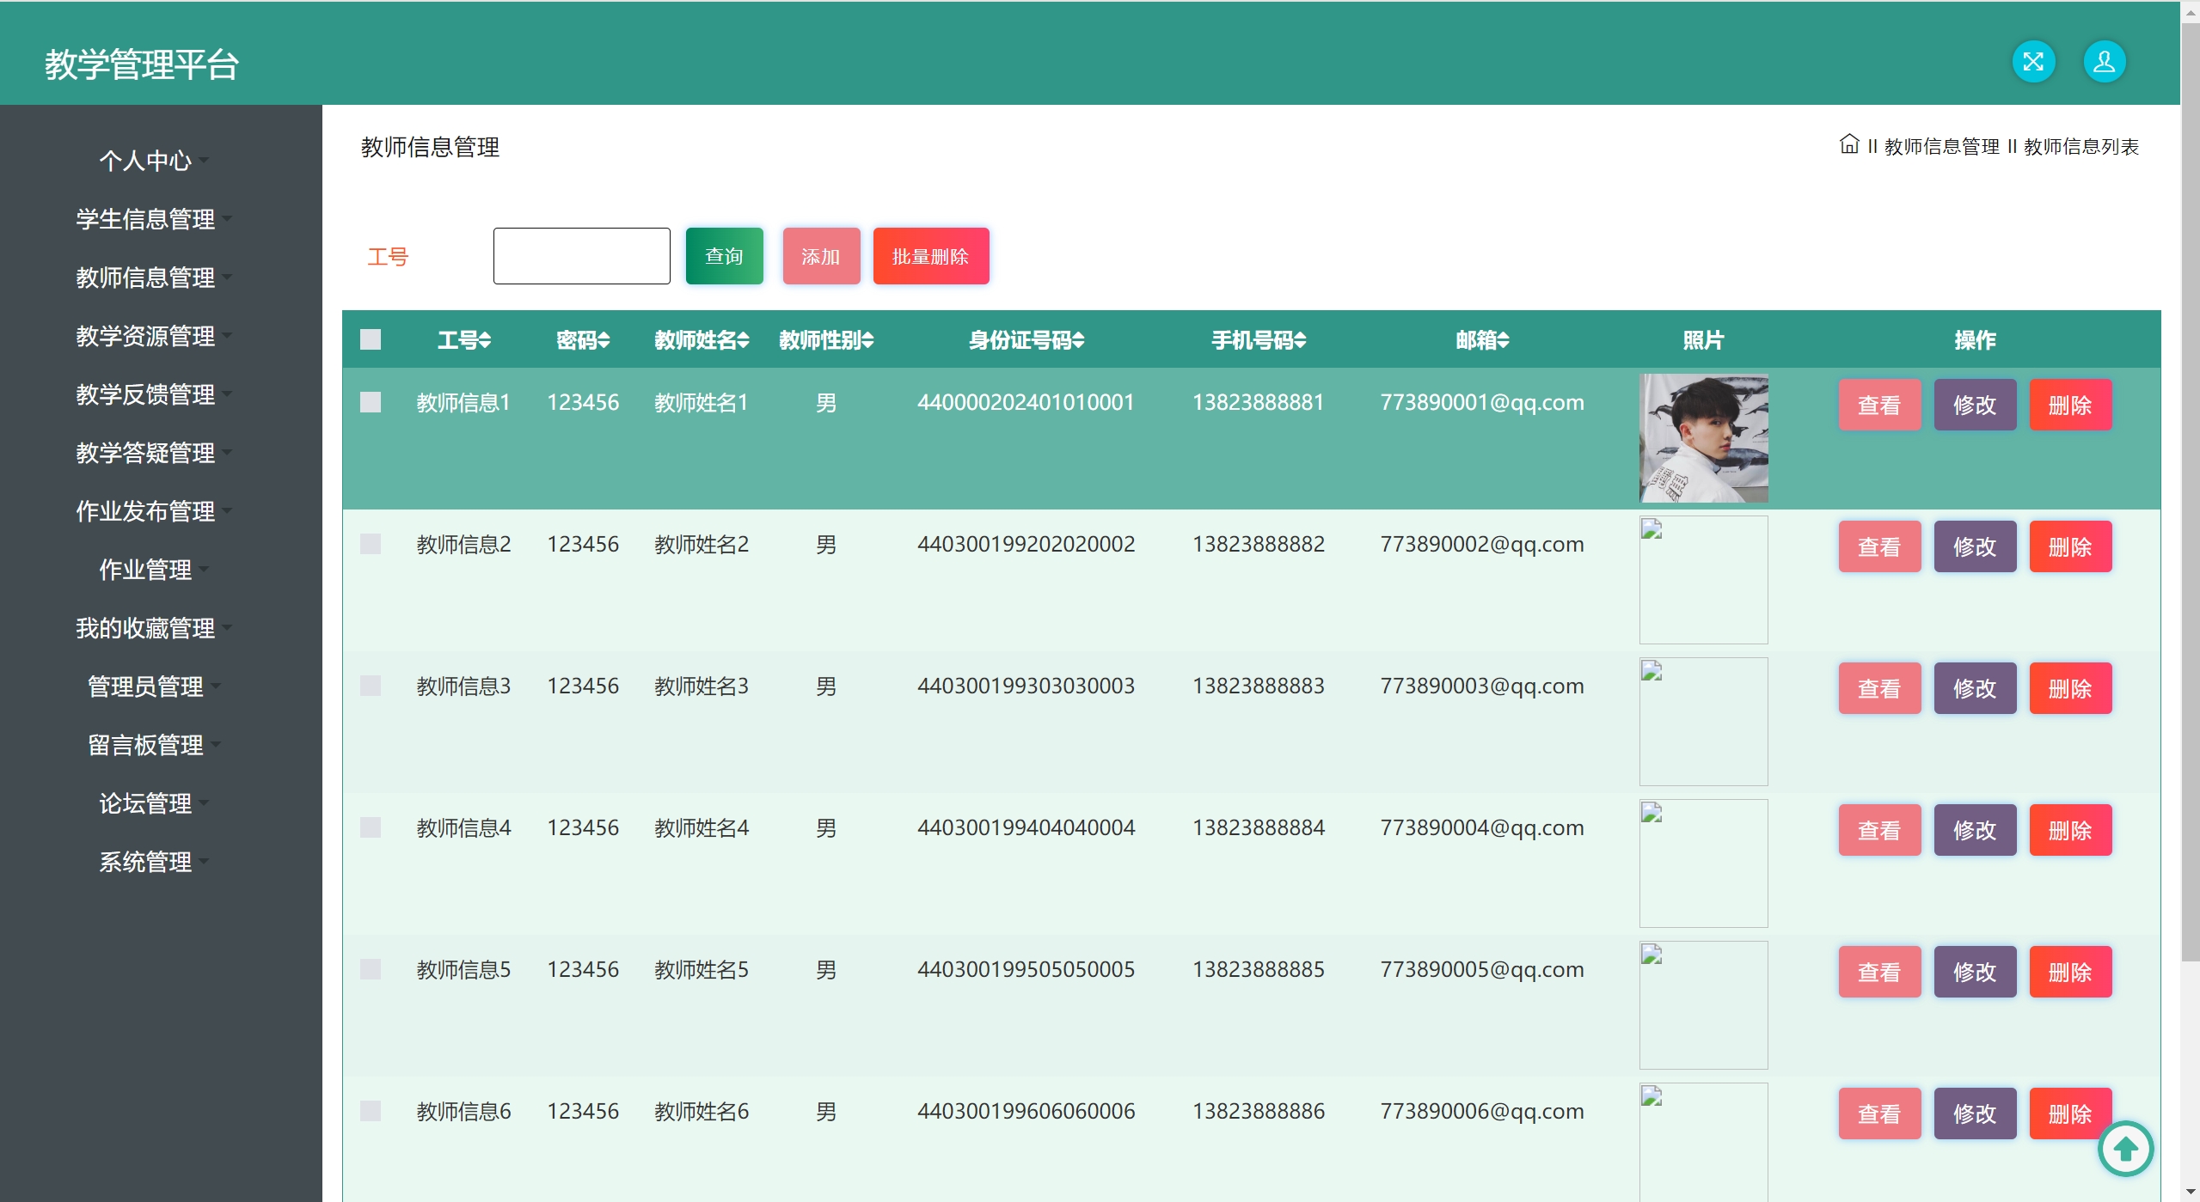Sort table by 工号 column arrows
Image resolution: width=2200 pixels, height=1202 pixels.
pyautogui.click(x=485, y=340)
